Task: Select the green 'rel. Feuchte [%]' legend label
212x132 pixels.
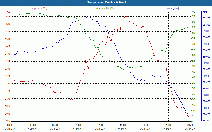Action: [x=105, y=8]
